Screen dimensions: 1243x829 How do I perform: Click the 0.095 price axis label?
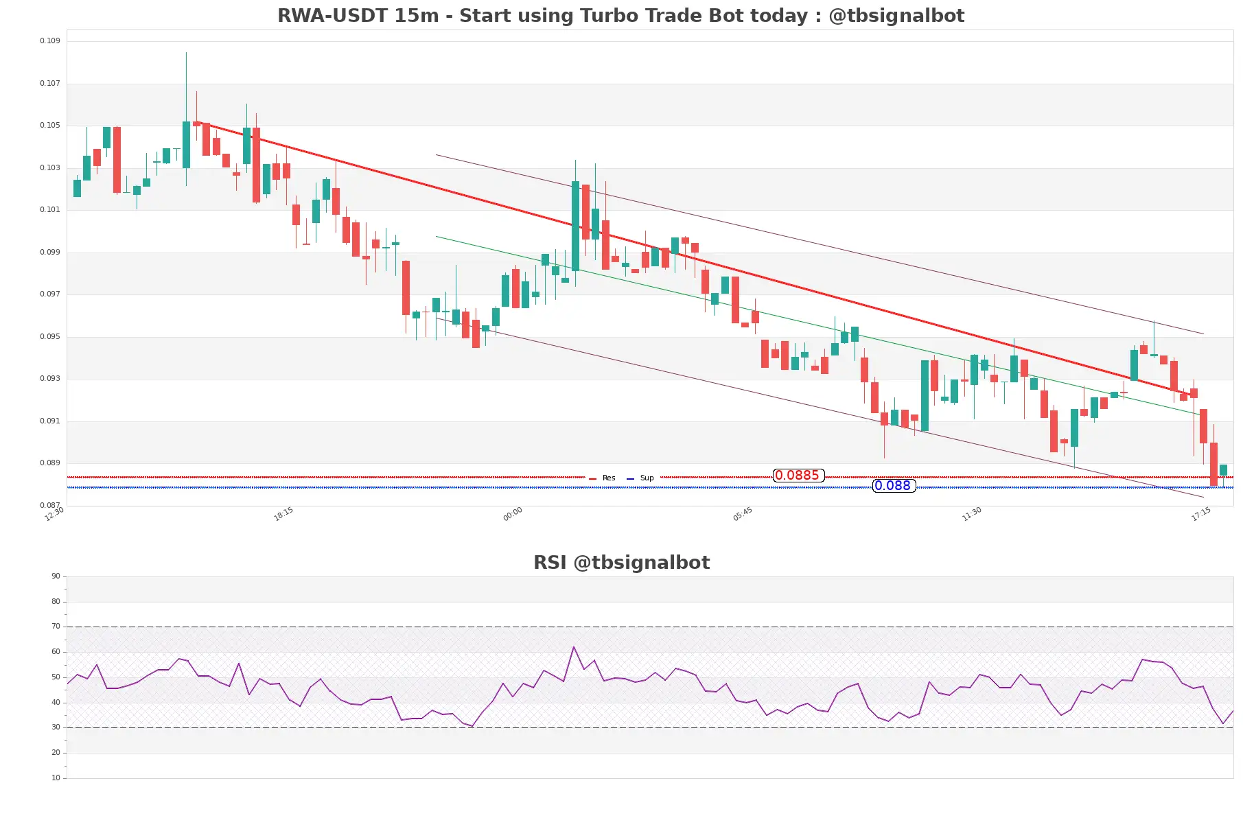tap(50, 337)
